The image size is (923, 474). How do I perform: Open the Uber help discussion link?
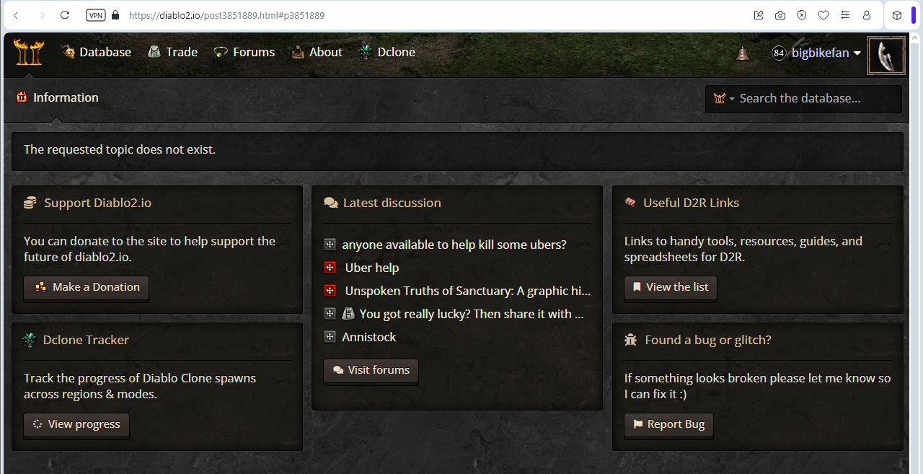click(371, 268)
